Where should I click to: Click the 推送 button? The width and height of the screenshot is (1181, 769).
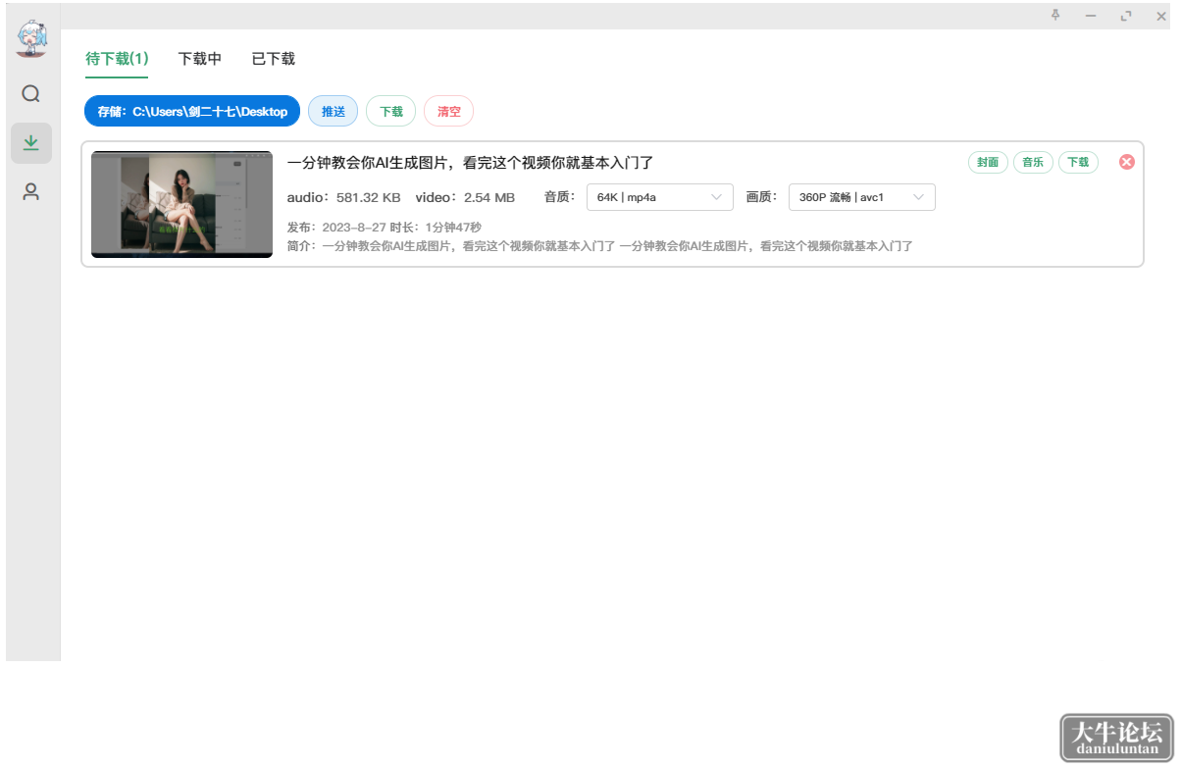[x=334, y=112]
